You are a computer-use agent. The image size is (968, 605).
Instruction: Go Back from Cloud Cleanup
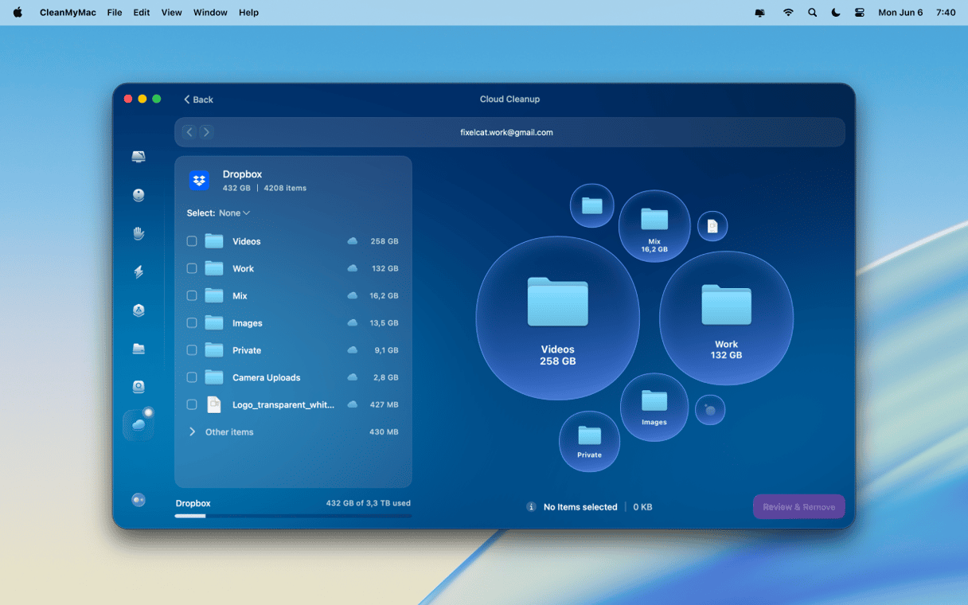point(199,100)
